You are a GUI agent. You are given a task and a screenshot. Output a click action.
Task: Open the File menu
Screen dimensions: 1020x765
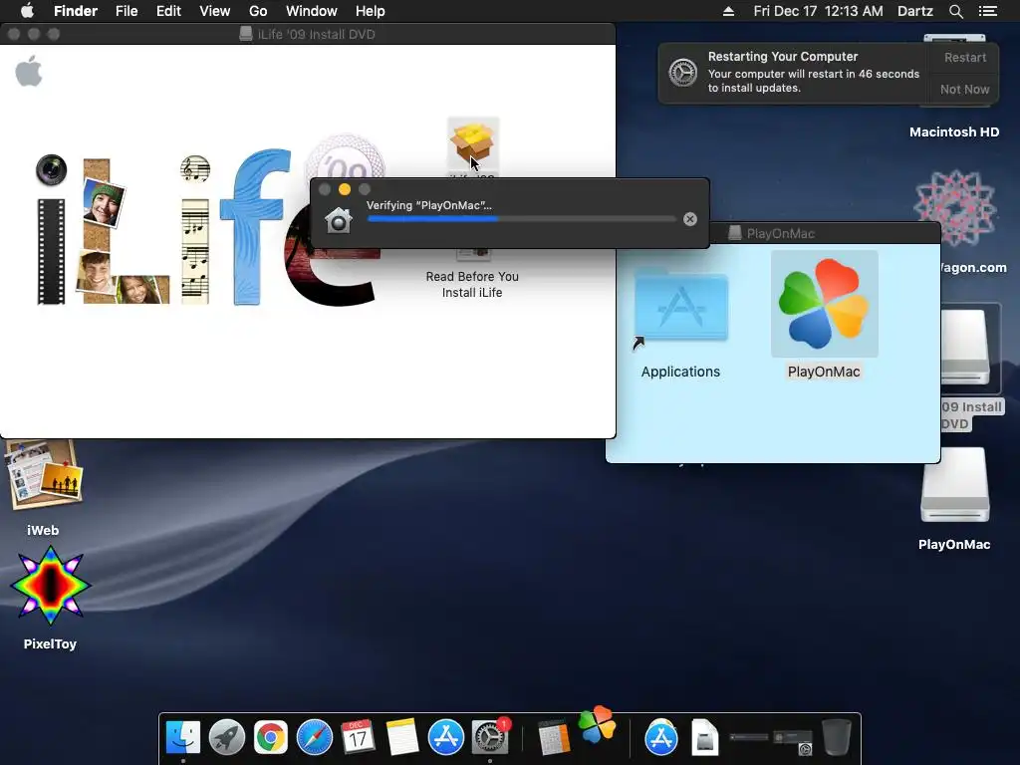tap(127, 11)
